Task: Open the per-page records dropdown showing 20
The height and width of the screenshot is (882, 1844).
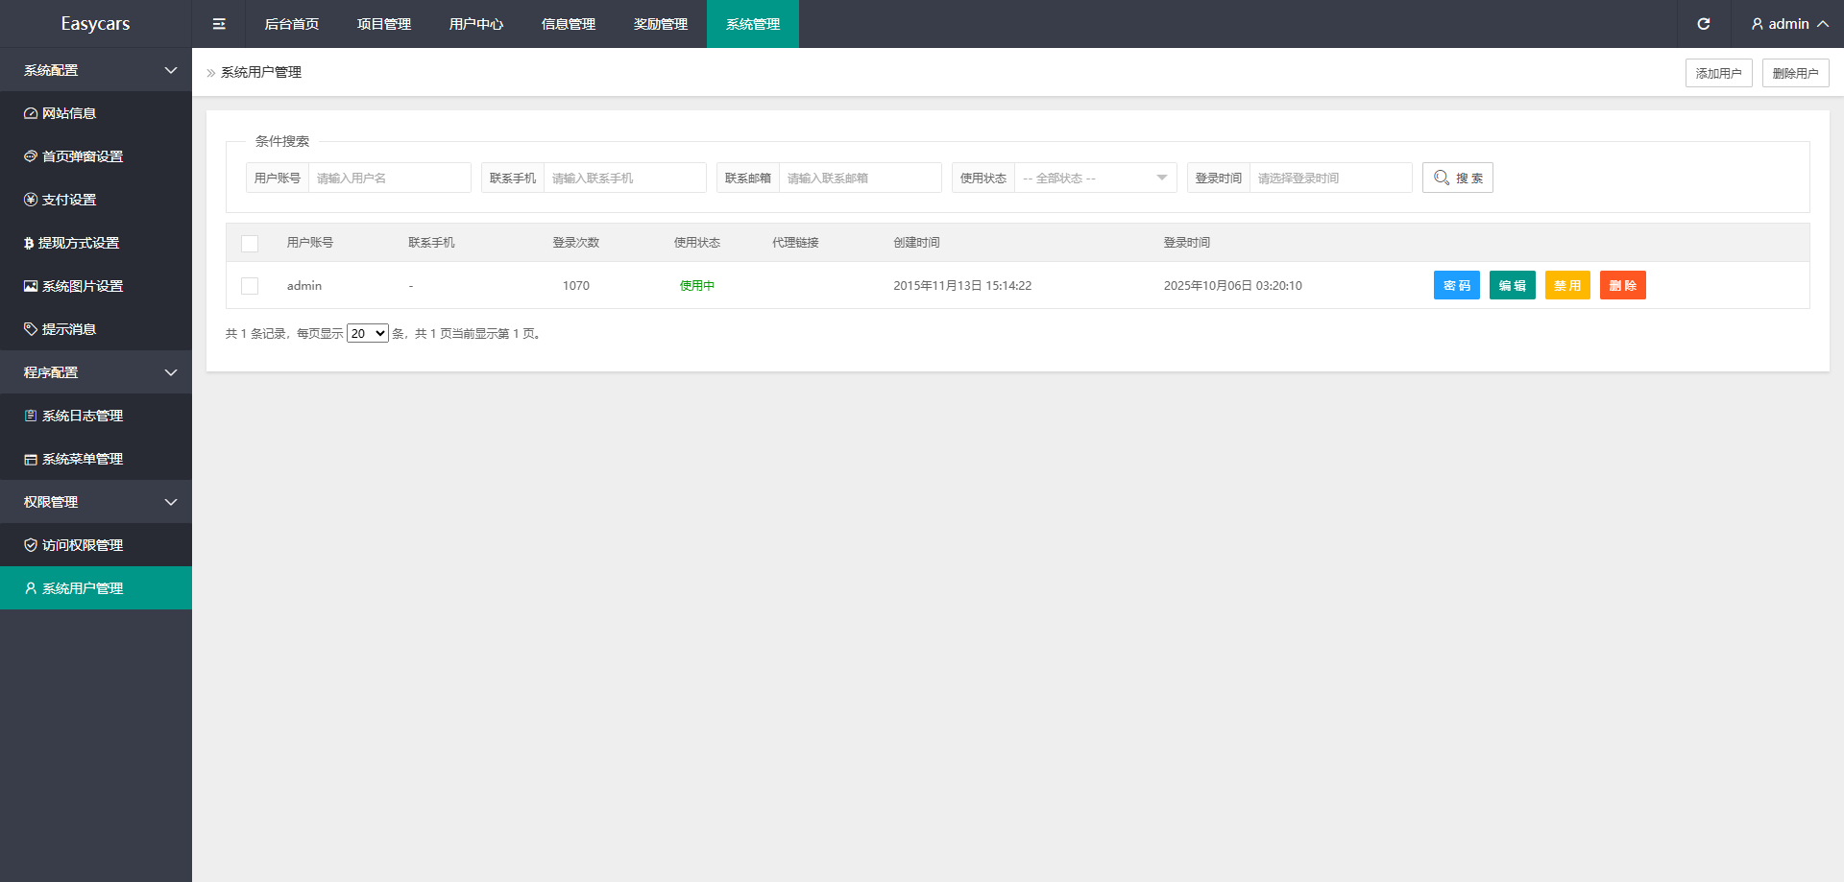Action: point(367,334)
